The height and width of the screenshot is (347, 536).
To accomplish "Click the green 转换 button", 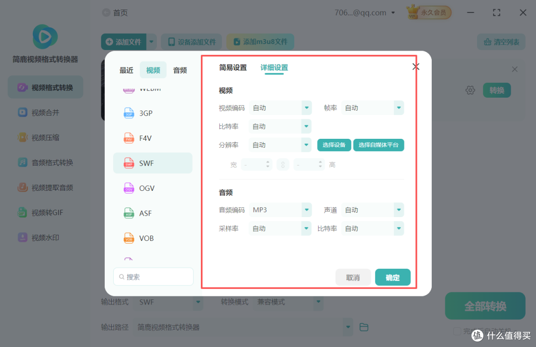I will (x=497, y=90).
